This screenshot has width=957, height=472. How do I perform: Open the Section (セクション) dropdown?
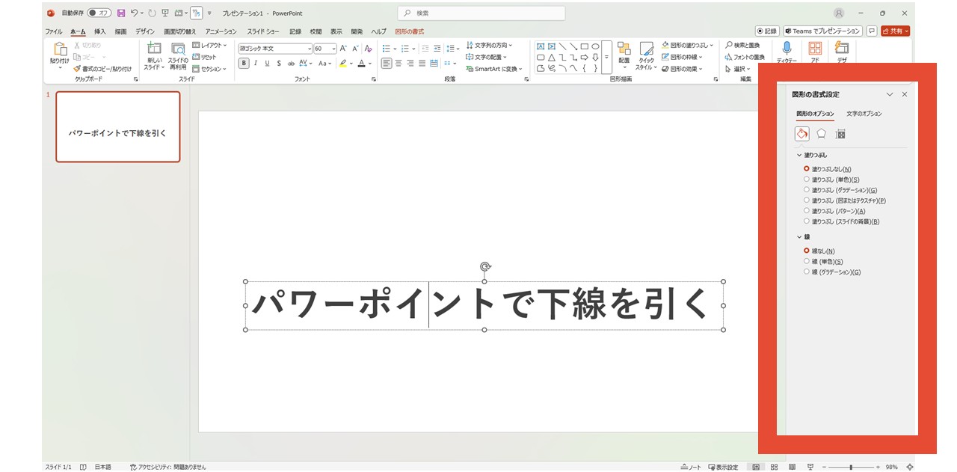pyautogui.click(x=209, y=69)
